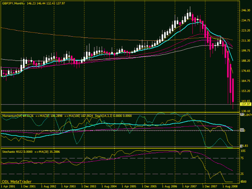Click the 1 Apr 2007 date label
The height and width of the screenshot is (189, 252).
click(190, 187)
